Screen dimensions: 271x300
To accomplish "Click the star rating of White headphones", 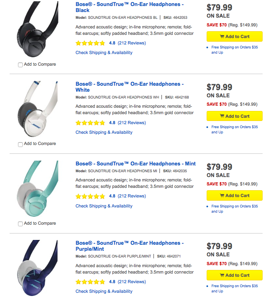I will [x=90, y=123].
